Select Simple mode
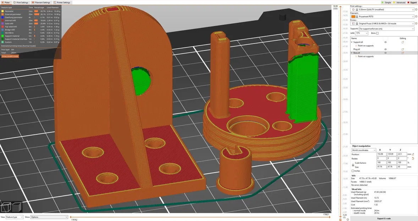This screenshot has height=221, width=418. [x=386, y=2]
